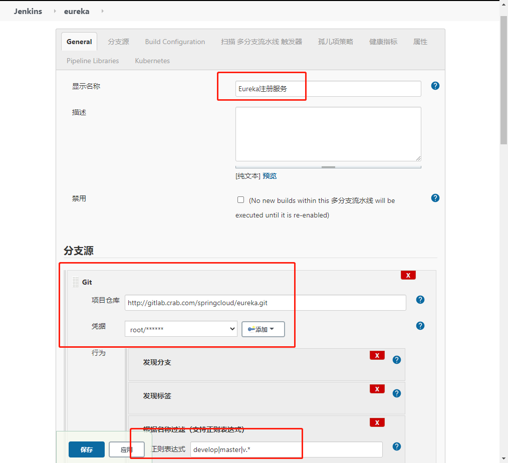
Task: Open the 孤儿项策略 tab
Action: click(x=336, y=42)
